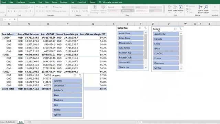Clear filter on Region slicer
Image resolution: width=220 pixels, height=124 pixels.
(180, 29)
